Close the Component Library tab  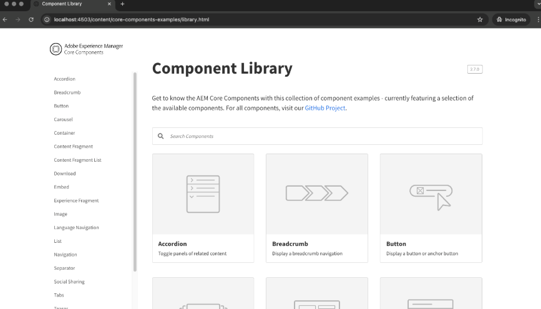click(109, 4)
